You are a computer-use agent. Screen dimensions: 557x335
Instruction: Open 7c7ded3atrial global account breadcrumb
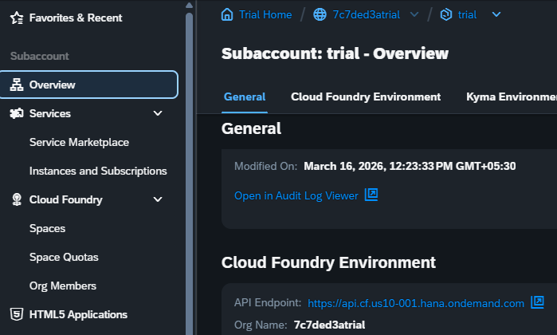pos(367,14)
